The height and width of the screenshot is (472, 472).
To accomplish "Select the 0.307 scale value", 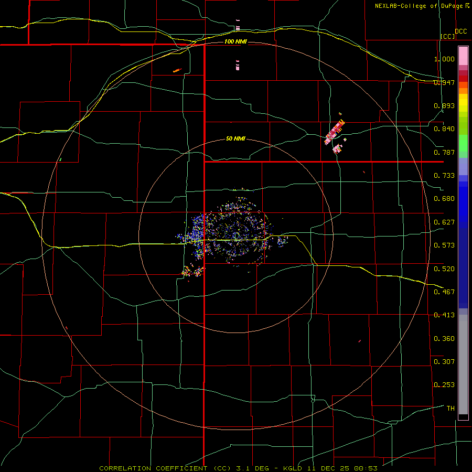I will pyautogui.click(x=444, y=362).
